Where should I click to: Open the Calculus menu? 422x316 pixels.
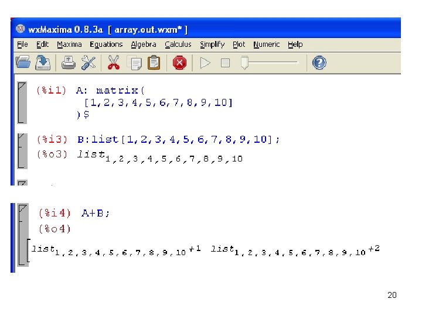(x=178, y=44)
